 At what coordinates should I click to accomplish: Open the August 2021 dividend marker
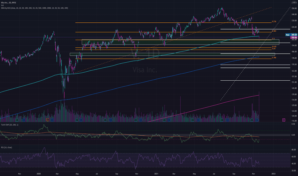coord(227,120)
